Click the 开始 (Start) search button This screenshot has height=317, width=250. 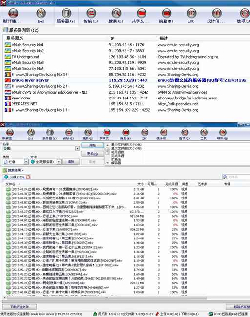pos(92,145)
